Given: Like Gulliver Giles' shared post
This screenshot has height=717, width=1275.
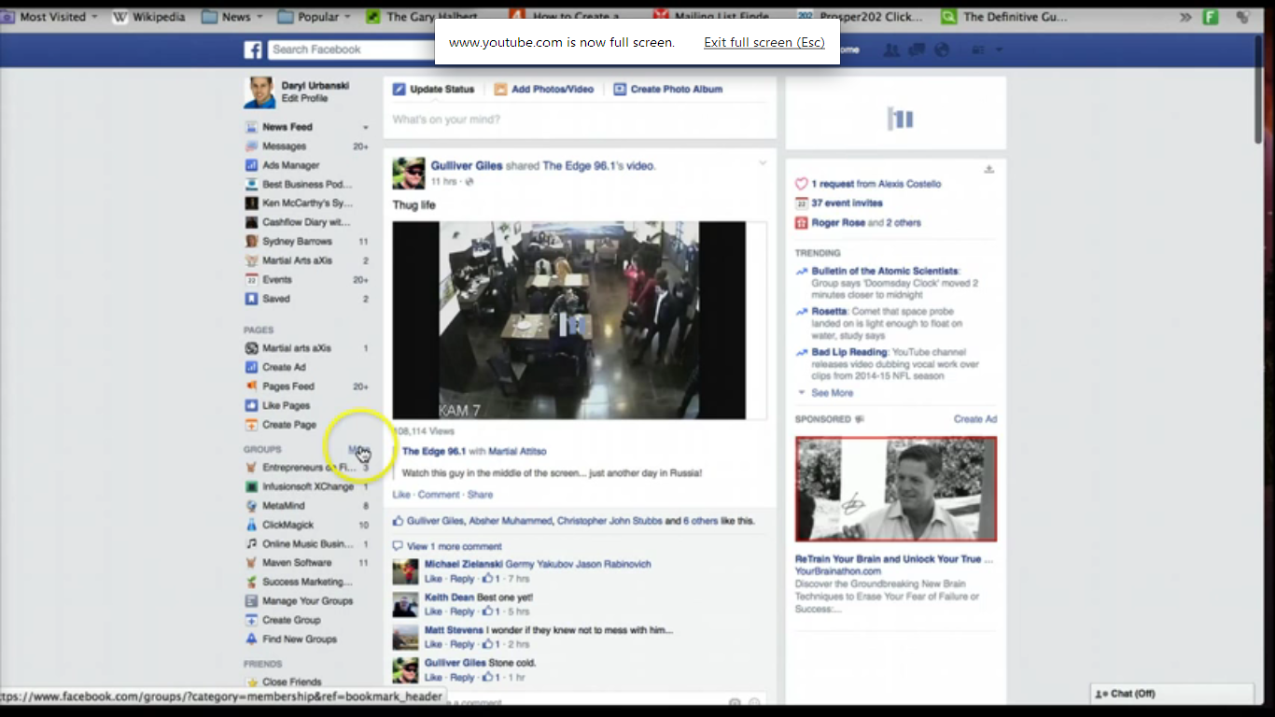Looking at the screenshot, I should (401, 495).
